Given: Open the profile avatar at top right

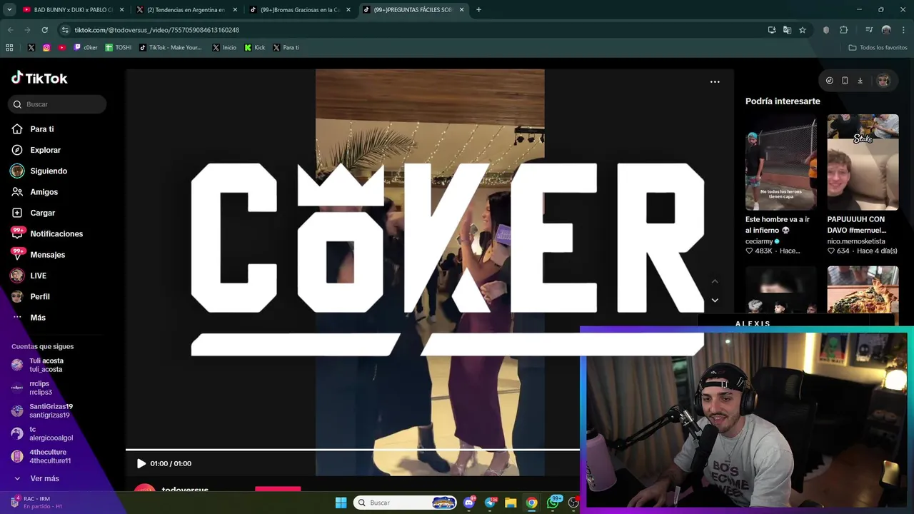Looking at the screenshot, I should [883, 81].
